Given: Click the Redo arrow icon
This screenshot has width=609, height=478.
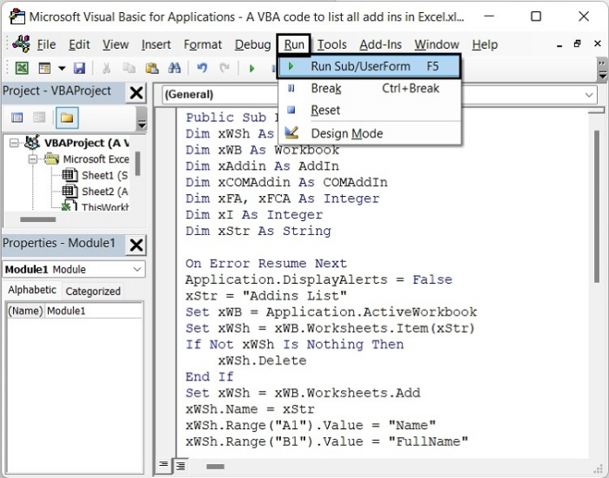Looking at the screenshot, I should click(x=224, y=69).
